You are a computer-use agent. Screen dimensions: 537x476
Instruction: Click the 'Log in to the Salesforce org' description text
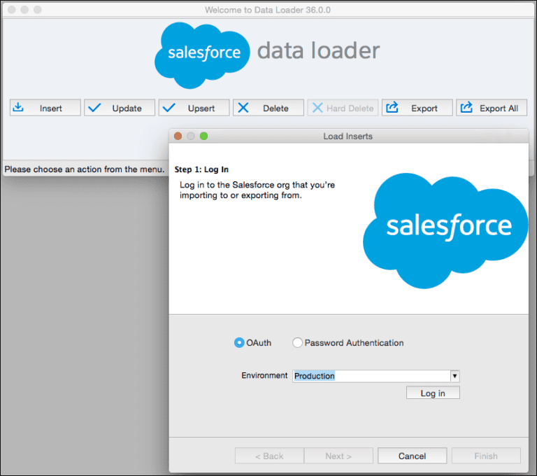pyautogui.click(x=257, y=190)
